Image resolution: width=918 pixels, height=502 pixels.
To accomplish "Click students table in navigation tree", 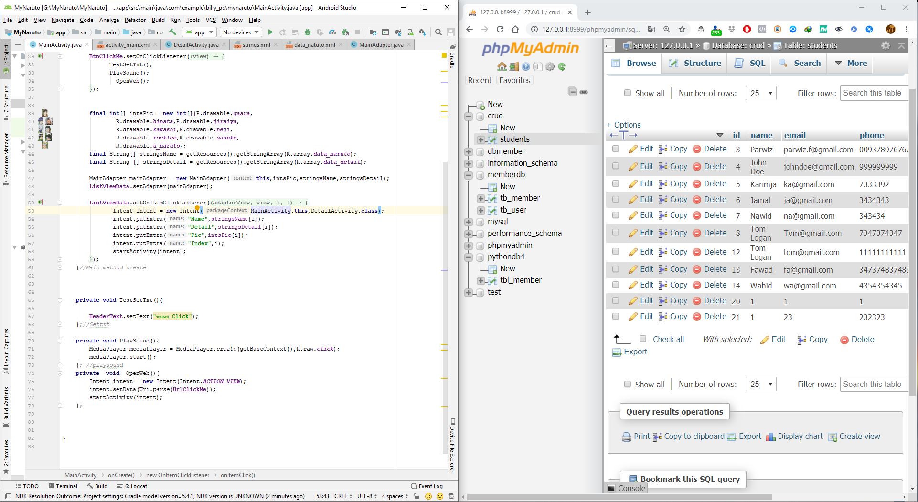I will tap(514, 139).
